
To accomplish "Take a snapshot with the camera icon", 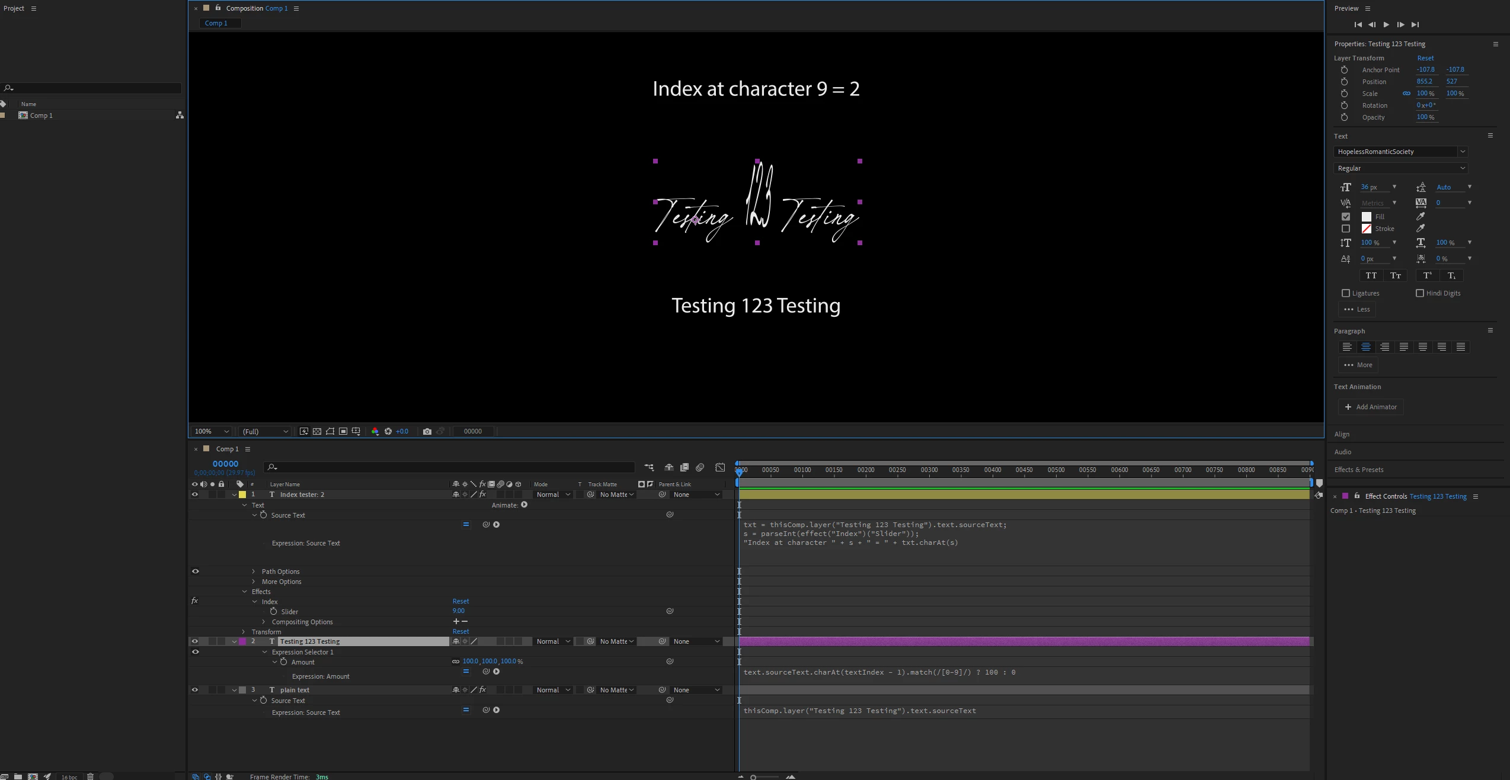I will [x=427, y=431].
